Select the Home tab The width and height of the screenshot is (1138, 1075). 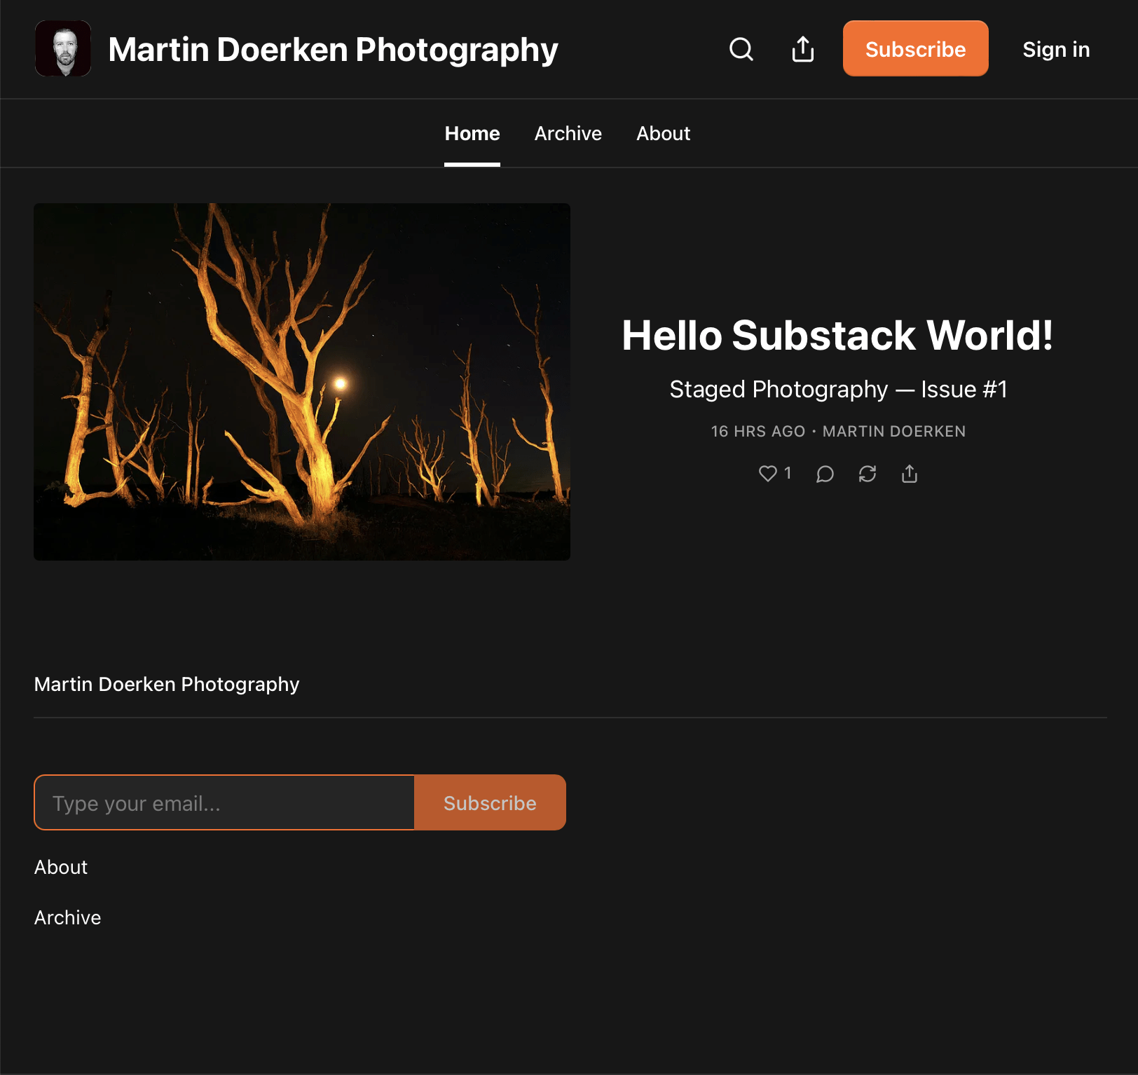tap(472, 133)
